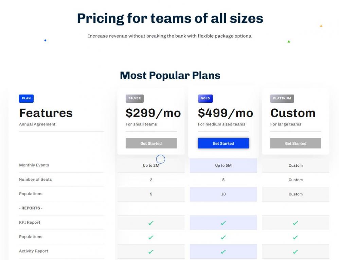Click the blue PLAN badge
The image size is (339, 260).
(26, 98)
